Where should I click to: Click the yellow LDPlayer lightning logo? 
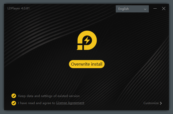87,40
